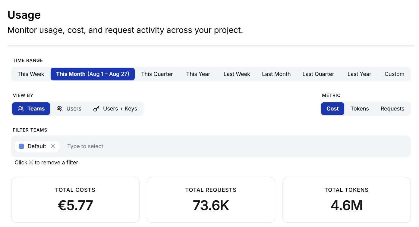This screenshot has width=419, height=227.
Task: Click the 'Monitor usage, cost' description text
Action: click(x=125, y=30)
